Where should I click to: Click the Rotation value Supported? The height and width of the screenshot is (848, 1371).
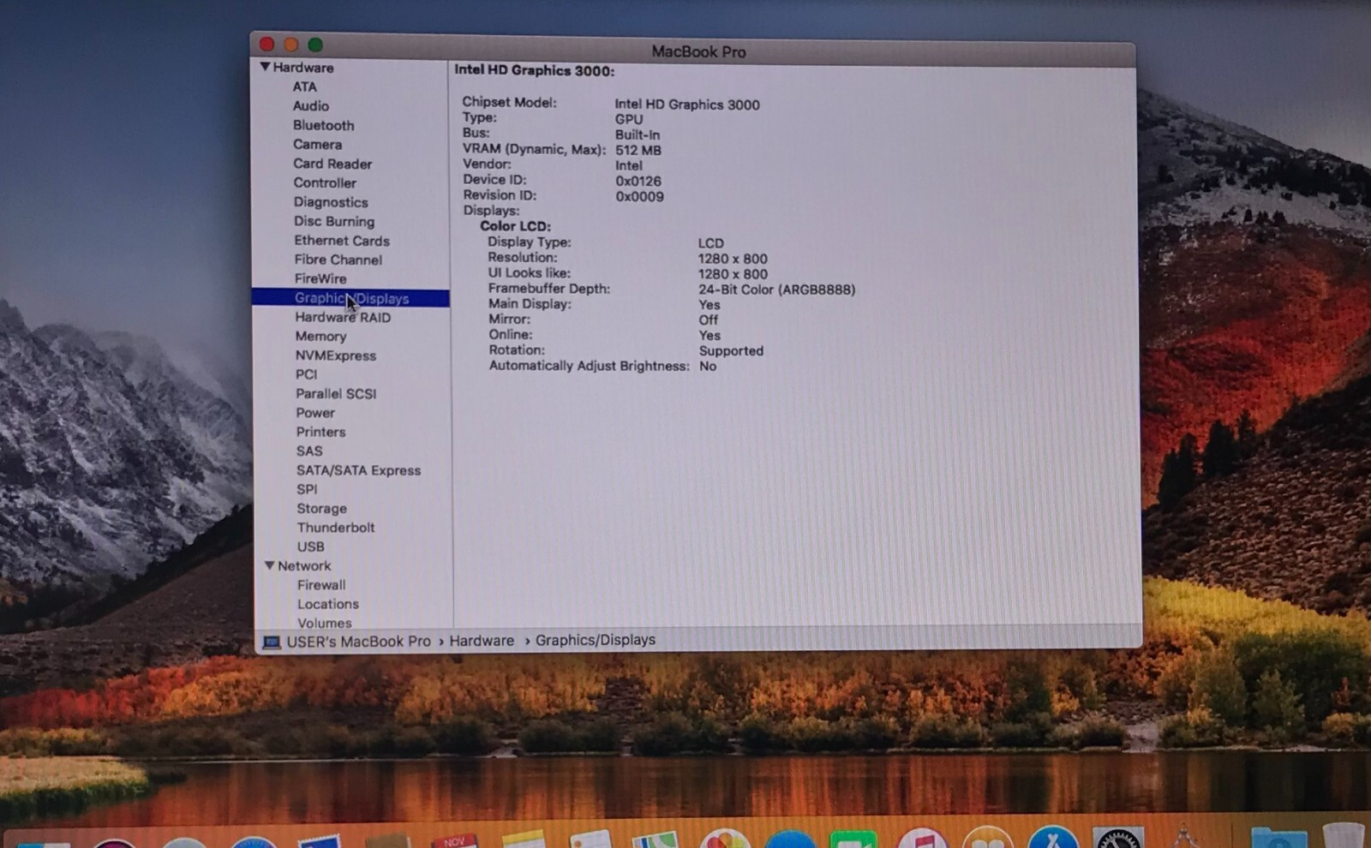(731, 351)
